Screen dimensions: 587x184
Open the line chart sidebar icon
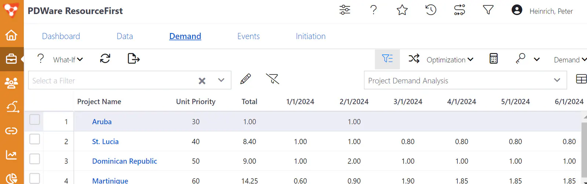coord(11,155)
